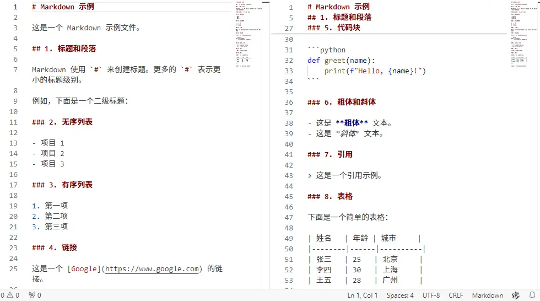Click the quote text '这是一个引用示例。'
540x301 pixels.
click(x=349, y=176)
